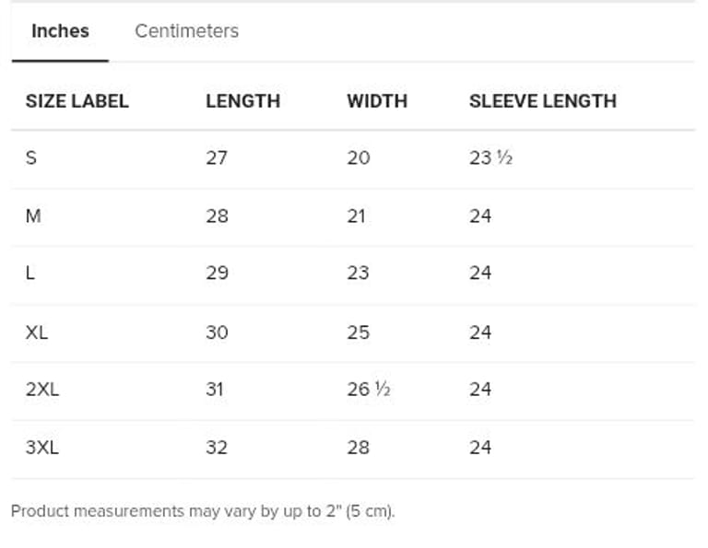Click the product measurements disclaimer text
Screen dimensions: 708x548
point(203,511)
